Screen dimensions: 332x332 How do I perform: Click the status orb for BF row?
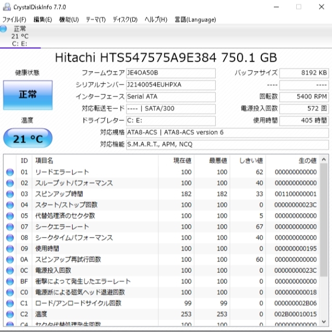(10, 281)
